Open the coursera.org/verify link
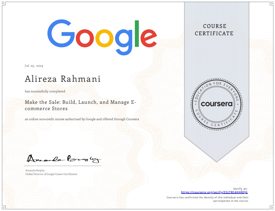The width and height of the screenshot is (275, 211). pos(214,192)
